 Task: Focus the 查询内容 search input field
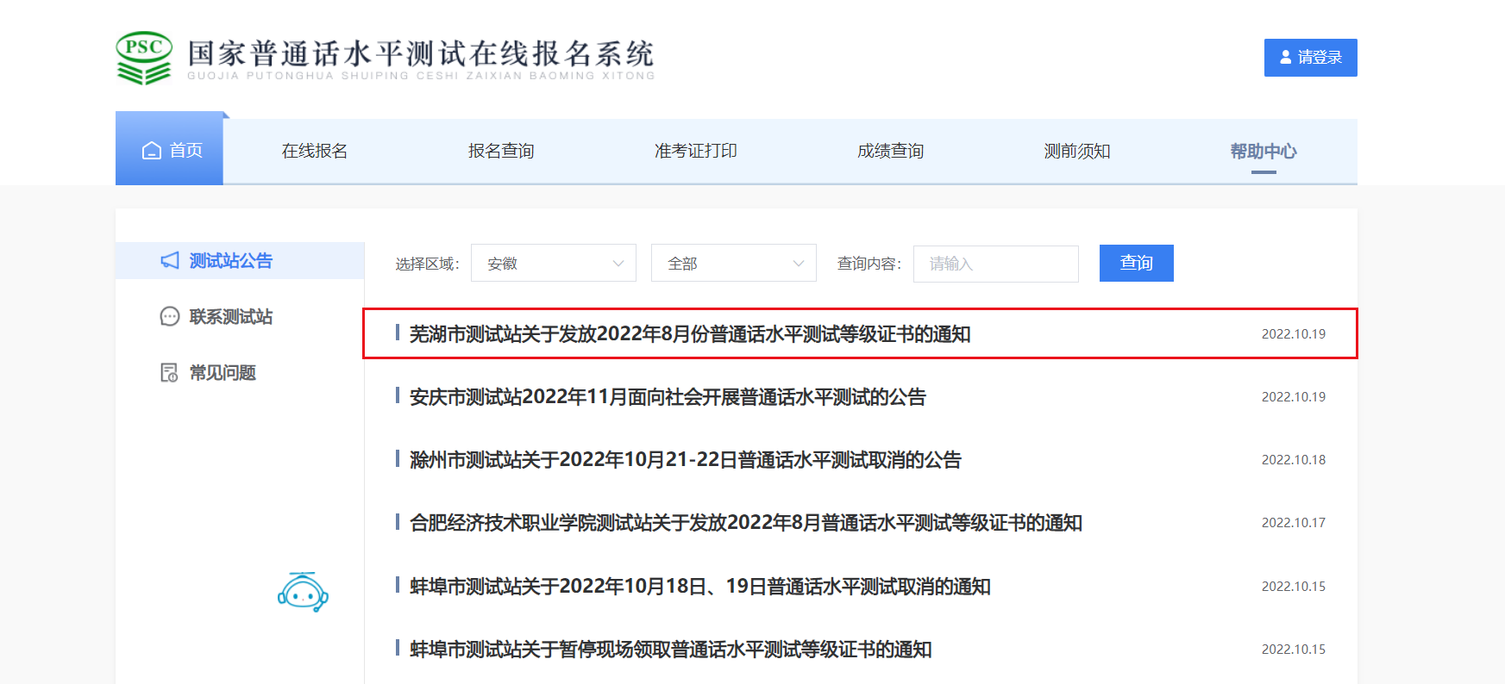[x=996, y=264]
